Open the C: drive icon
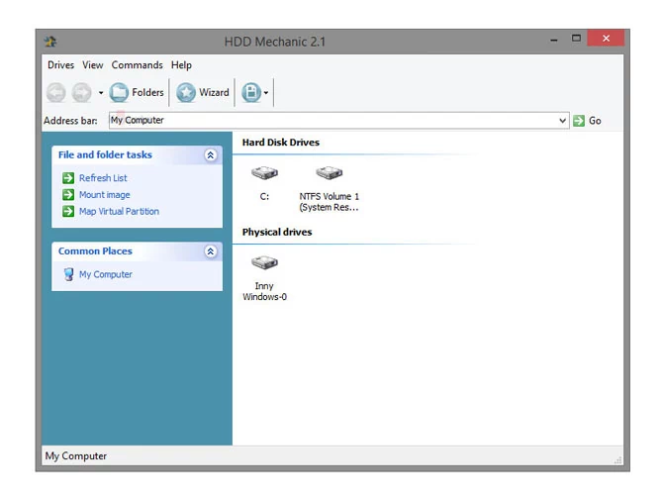 pyautogui.click(x=264, y=175)
